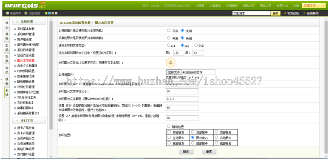
Task: Select the 系统 vertical tab
Action: tap(7, 93)
